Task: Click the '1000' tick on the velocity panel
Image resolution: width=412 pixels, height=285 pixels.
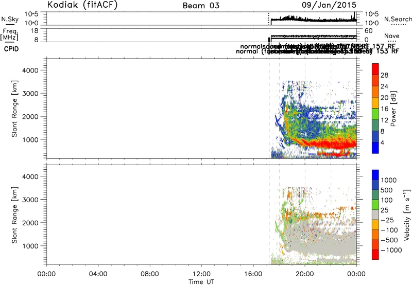Action: [30, 246]
